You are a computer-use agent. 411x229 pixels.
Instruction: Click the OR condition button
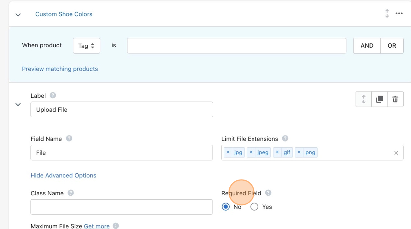(392, 46)
